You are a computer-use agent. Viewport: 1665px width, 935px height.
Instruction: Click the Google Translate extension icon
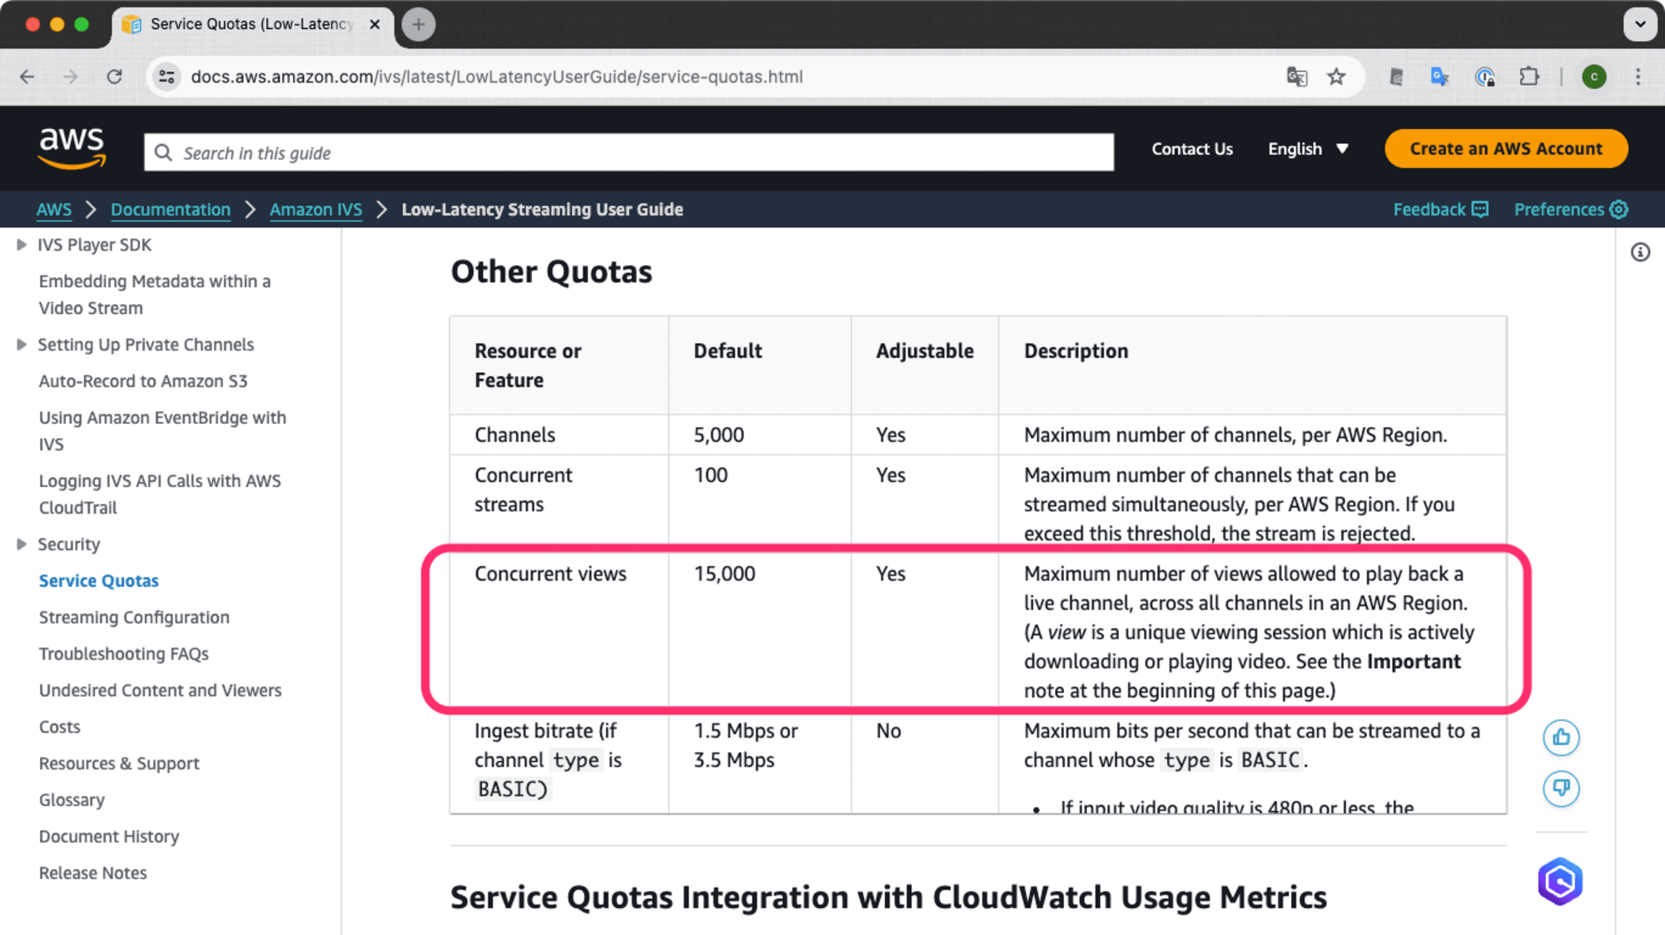1439,77
